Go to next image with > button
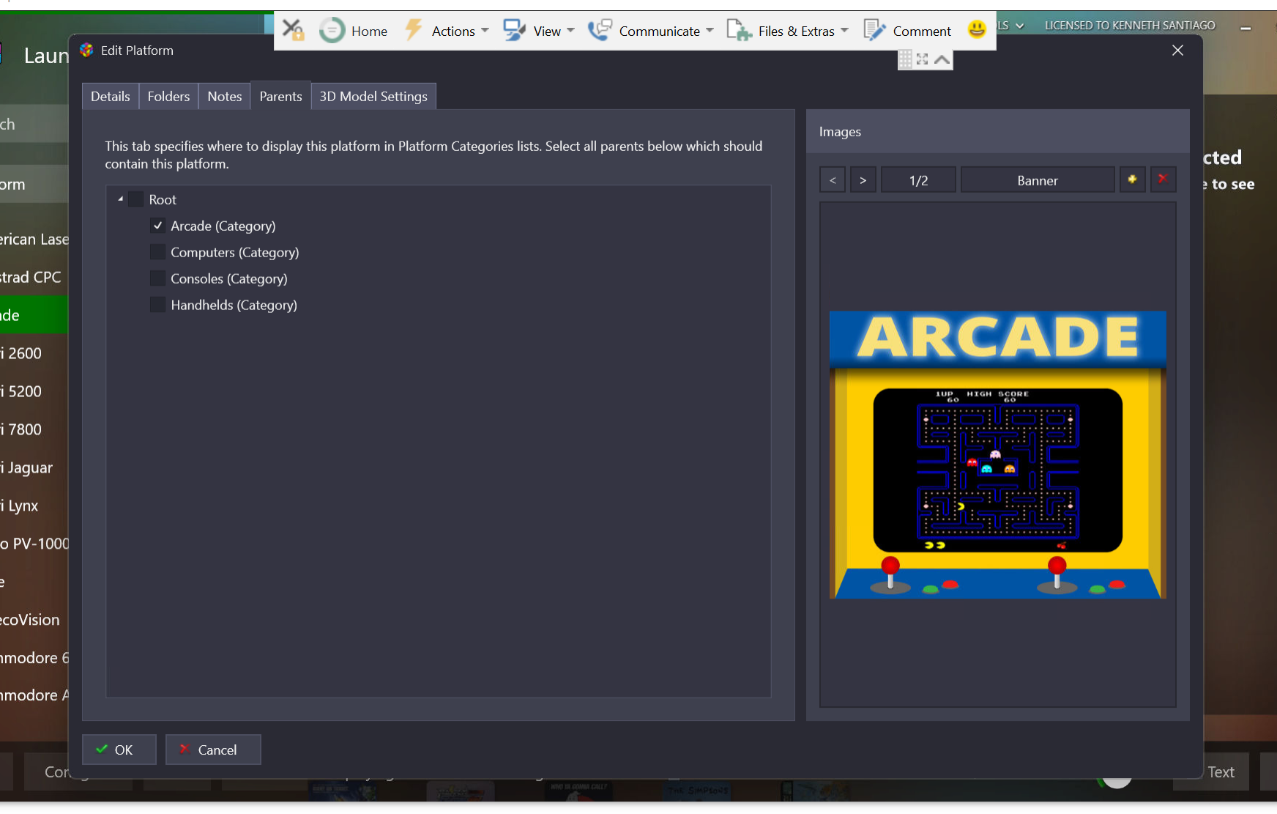This screenshot has width=1277, height=814. tap(863, 180)
